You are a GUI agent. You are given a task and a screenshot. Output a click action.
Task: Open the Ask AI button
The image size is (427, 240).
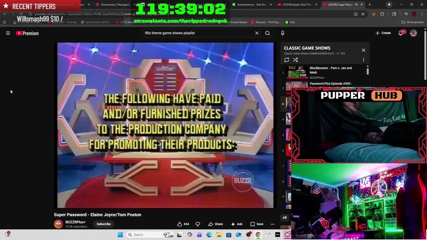[237, 224]
